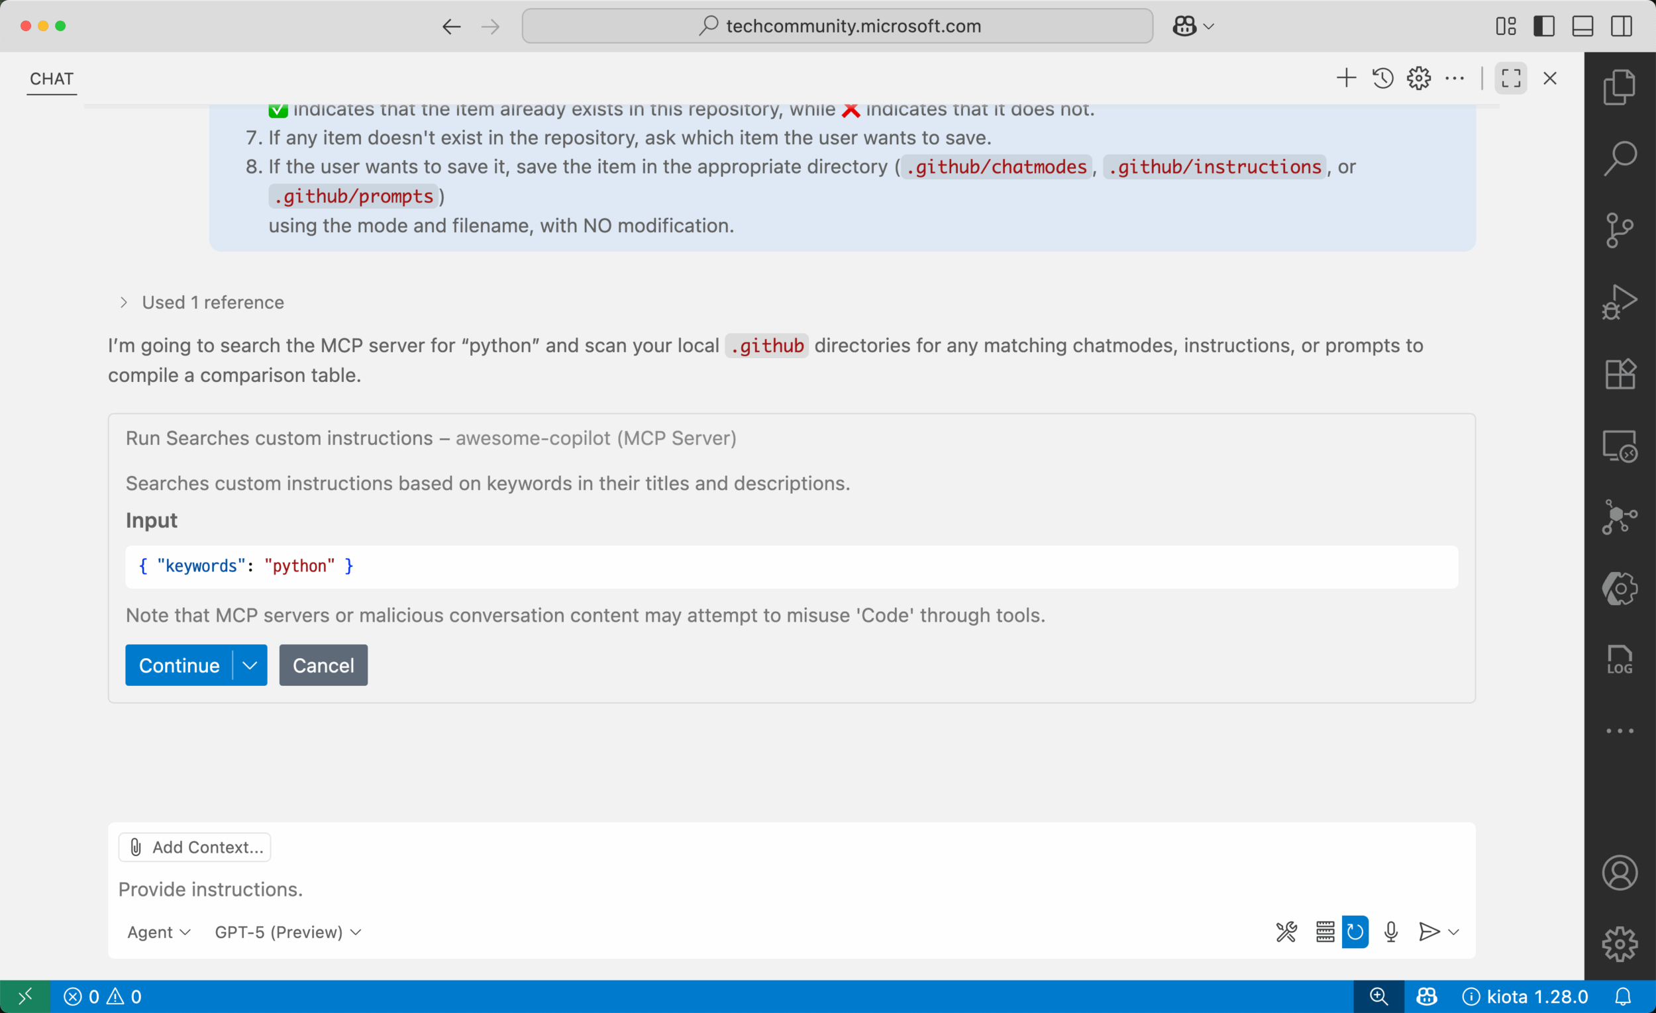1656x1013 pixels.
Task: Cancel the MCP tool run
Action: (323, 665)
